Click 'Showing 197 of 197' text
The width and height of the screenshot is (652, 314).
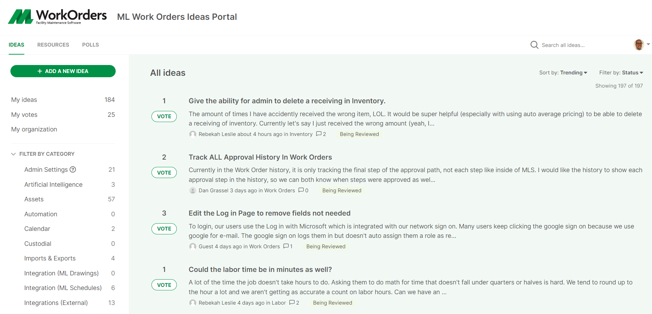tap(619, 86)
